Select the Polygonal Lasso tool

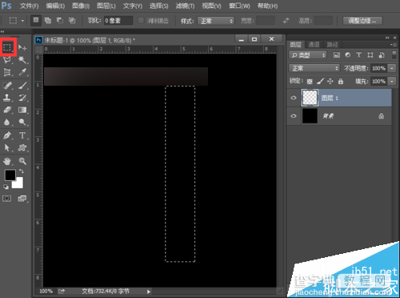pos(8,60)
